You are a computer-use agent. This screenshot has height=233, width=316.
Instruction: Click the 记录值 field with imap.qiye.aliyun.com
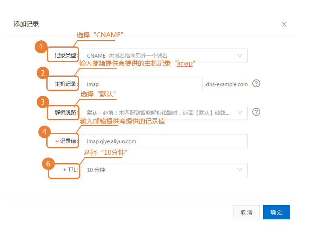[x=164, y=141]
